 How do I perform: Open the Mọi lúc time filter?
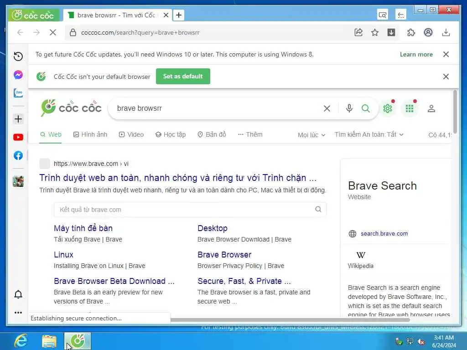click(x=311, y=135)
